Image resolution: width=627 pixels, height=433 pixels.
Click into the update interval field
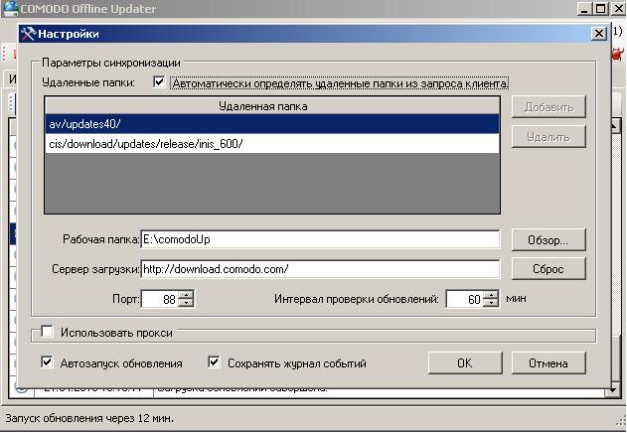click(465, 299)
